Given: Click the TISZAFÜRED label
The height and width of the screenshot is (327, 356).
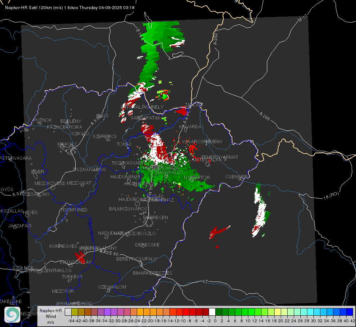Looking at the screenshot, I should [74, 210].
